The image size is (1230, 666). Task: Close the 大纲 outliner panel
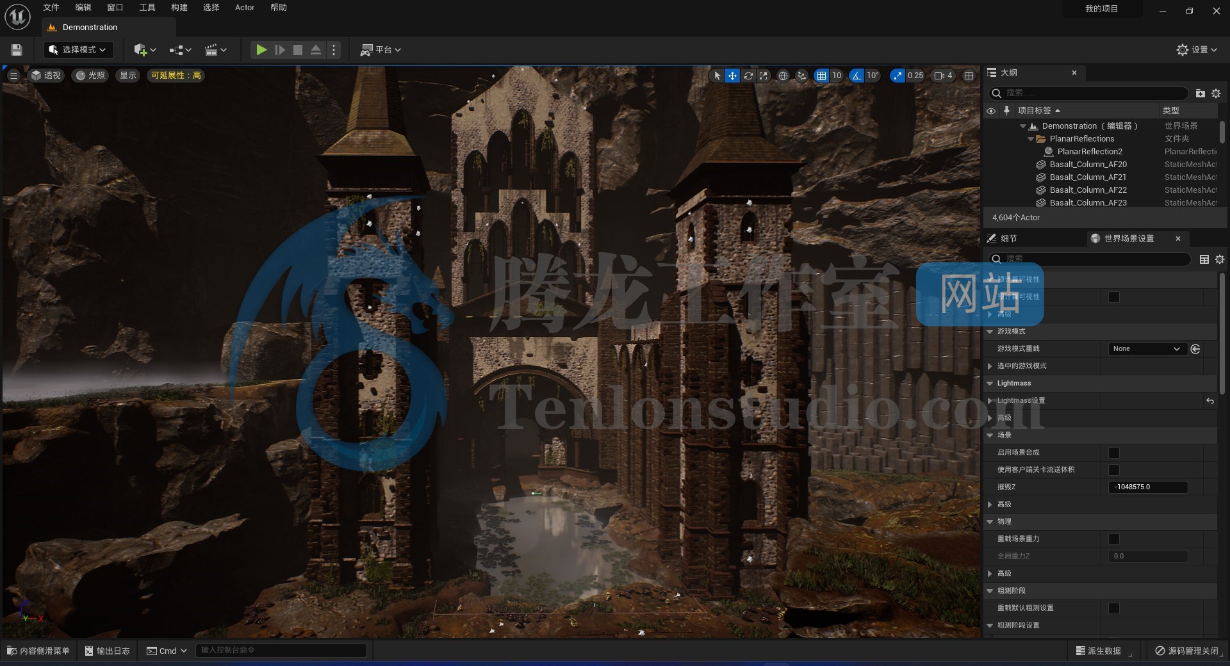click(x=1074, y=73)
